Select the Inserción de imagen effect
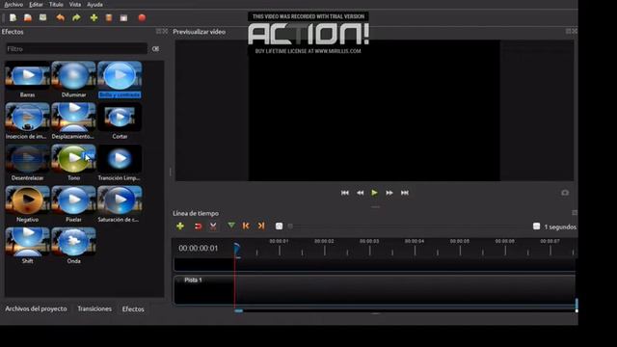Image resolution: width=617 pixels, height=347 pixels. pyautogui.click(x=27, y=121)
